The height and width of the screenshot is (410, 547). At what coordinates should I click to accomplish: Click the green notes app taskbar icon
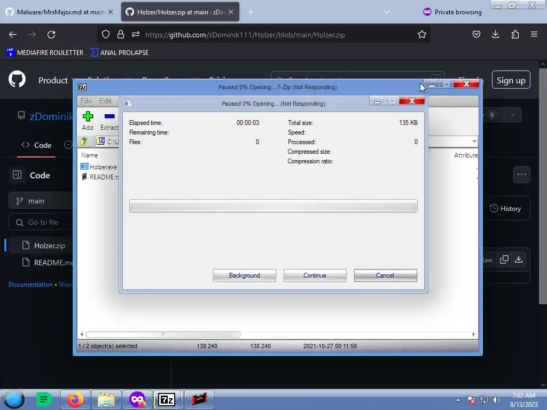click(44, 399)
